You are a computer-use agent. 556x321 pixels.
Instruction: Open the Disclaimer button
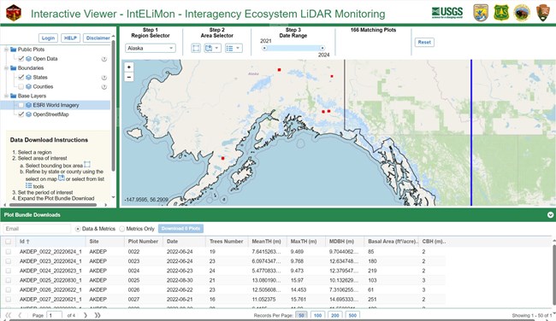(98, 38)
